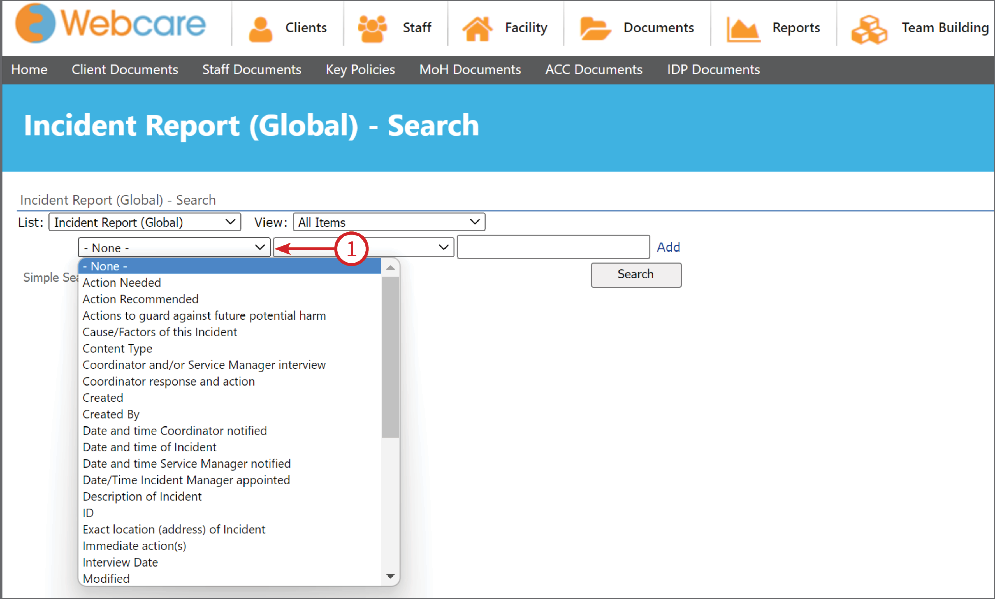Image resolution: width=995 pixels, height=599 pixels.
Task: Click the Add link
Action: tap(668, 247)
